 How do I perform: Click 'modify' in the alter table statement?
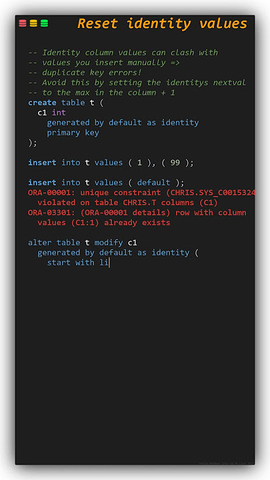tap(109, 243)
